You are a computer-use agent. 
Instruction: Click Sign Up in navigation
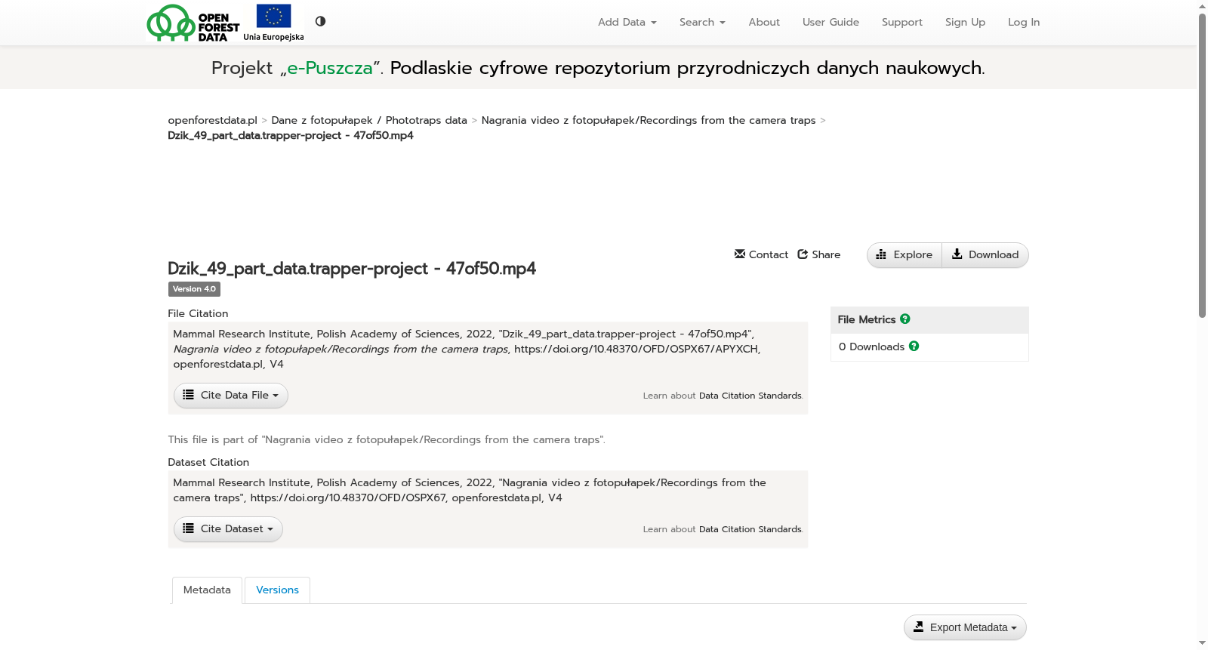tap(965, 23)
